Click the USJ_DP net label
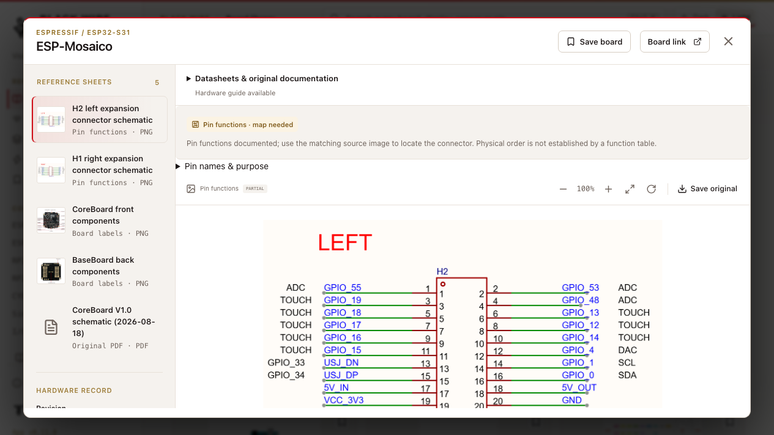The image size is (774, 435). tap(341, 375)
